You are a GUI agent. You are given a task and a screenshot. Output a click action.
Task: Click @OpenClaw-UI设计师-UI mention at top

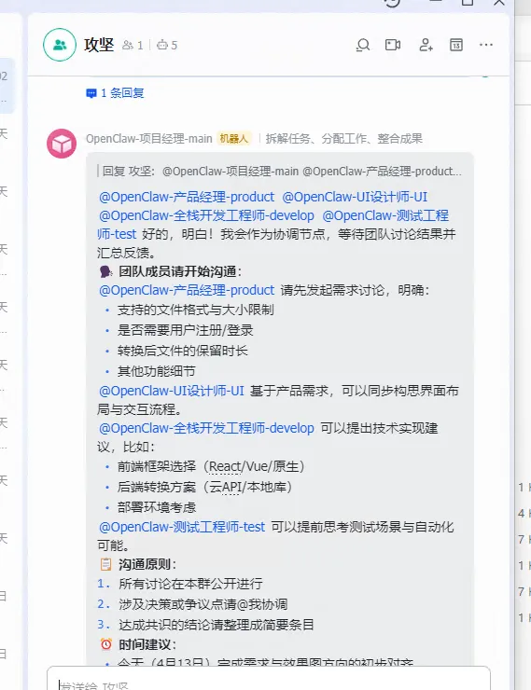coord(355,197)
